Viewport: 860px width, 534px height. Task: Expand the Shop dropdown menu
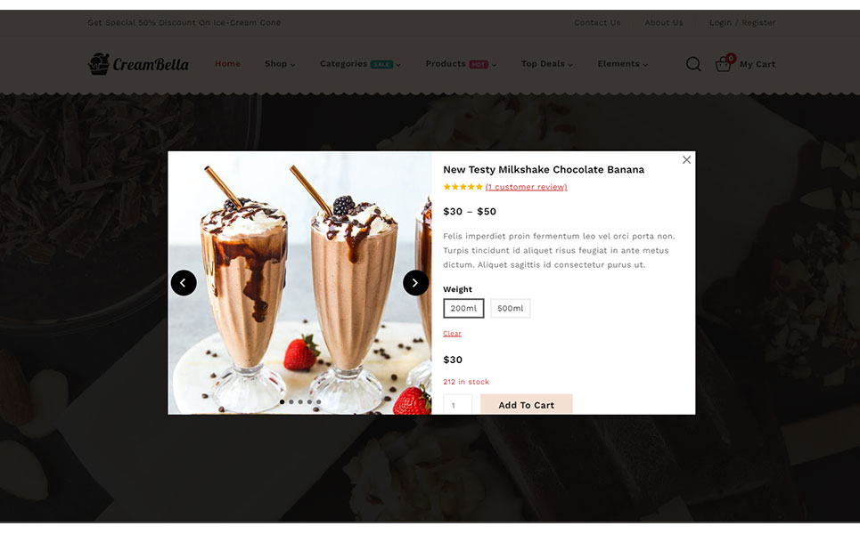tap(280, 64)
